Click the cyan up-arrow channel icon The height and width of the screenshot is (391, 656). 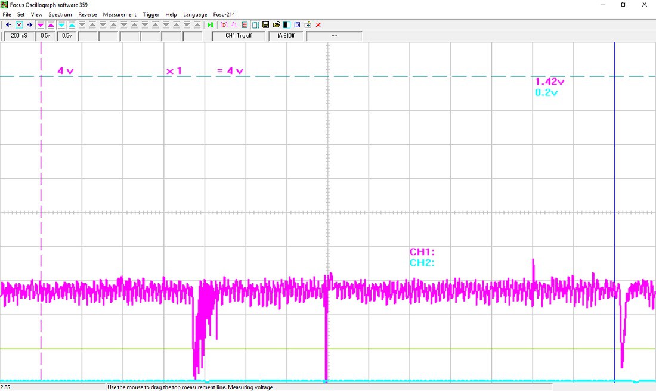coord(72,25)
